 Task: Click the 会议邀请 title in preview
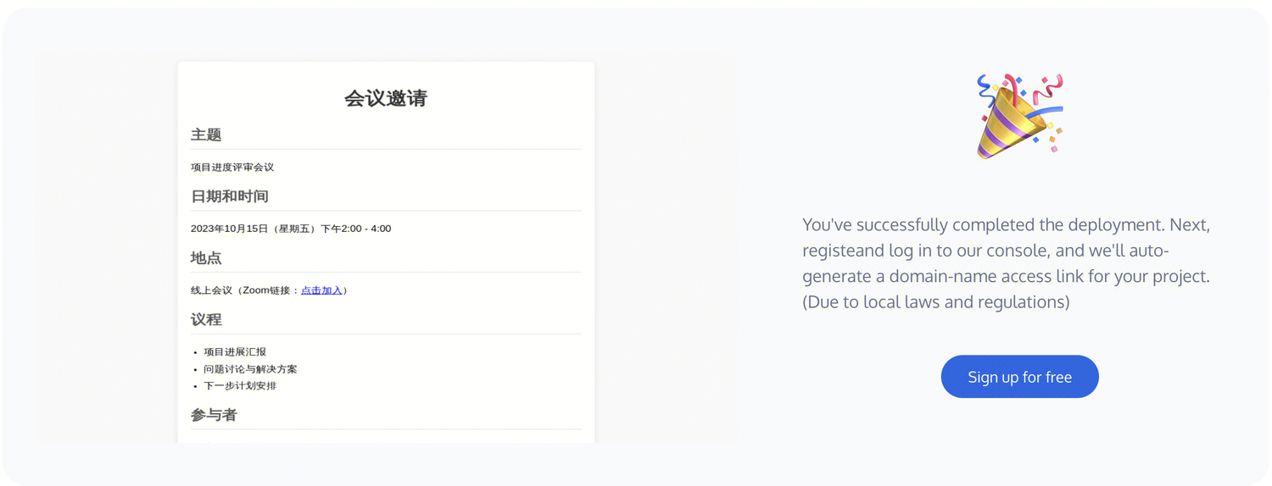click(x=386, y=98)
